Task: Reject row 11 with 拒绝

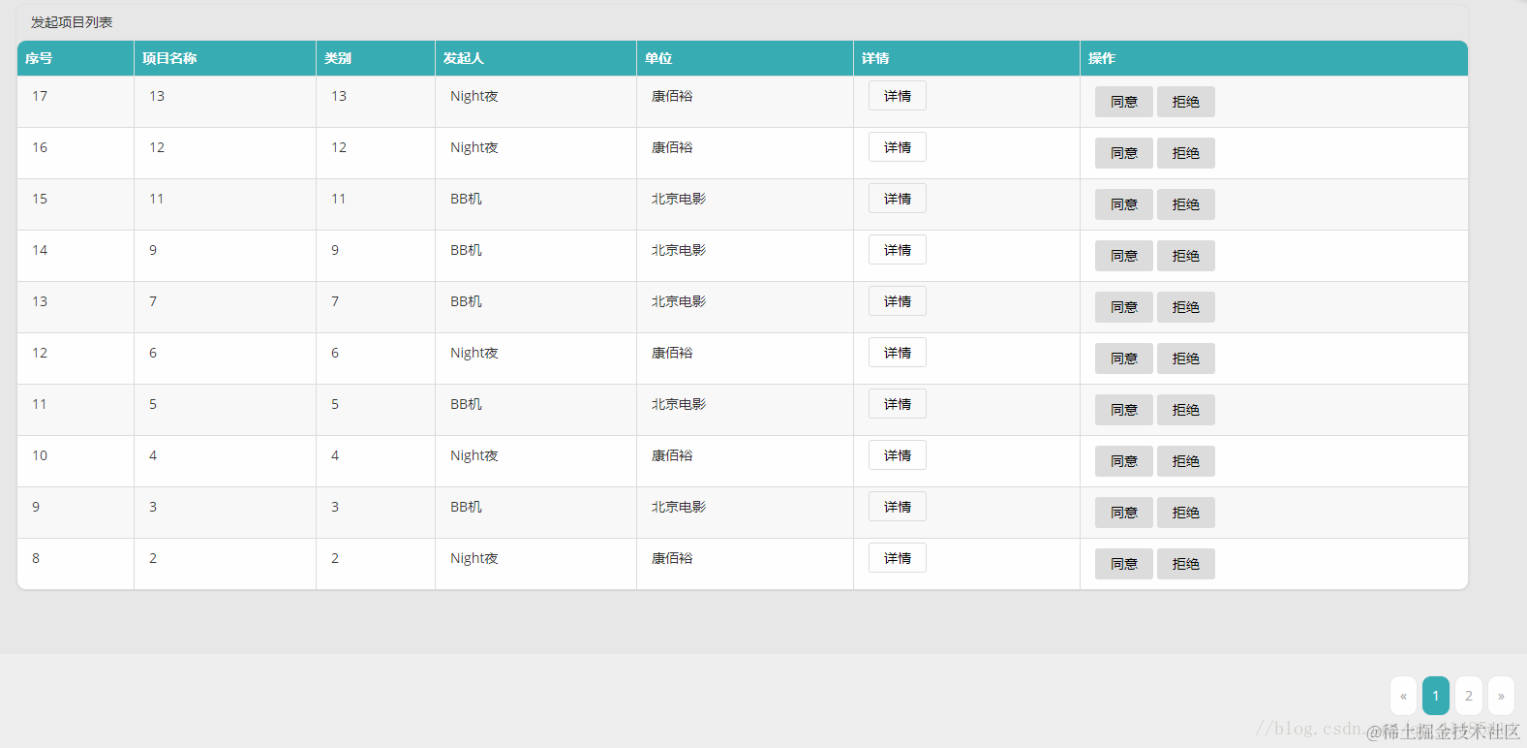Action: (x=1185, y=410)
